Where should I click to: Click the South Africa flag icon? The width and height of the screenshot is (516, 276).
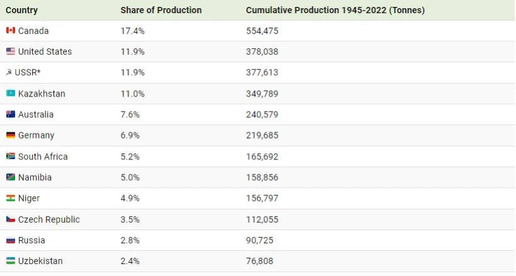[11, 156]
